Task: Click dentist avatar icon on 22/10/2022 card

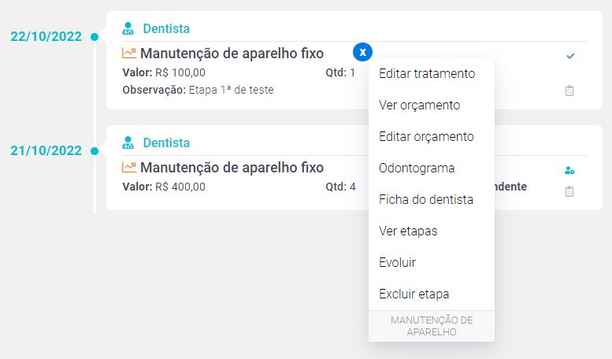Action: point(128,28)
